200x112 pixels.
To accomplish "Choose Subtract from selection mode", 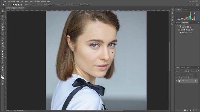I will (x=19, y=5).
